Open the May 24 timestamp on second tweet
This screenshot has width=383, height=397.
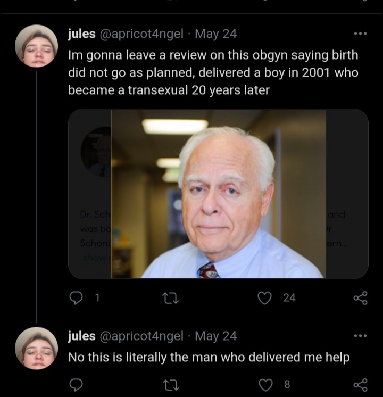click(x=215, y=336)
